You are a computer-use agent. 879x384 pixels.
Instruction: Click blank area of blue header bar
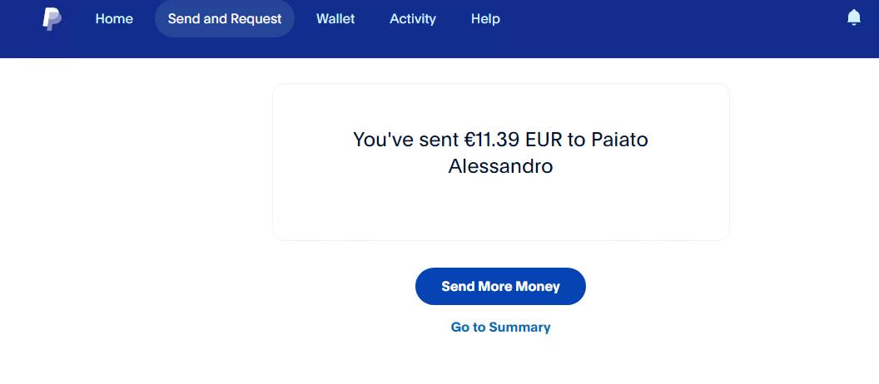pyautogui.click(x=666, y=29)
